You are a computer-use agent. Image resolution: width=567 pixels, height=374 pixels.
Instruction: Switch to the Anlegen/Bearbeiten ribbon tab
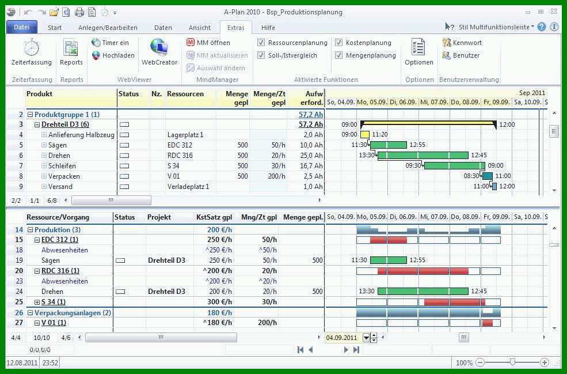(108, 28)
